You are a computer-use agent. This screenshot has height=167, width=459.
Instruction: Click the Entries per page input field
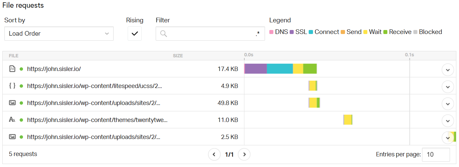[436, 155]
